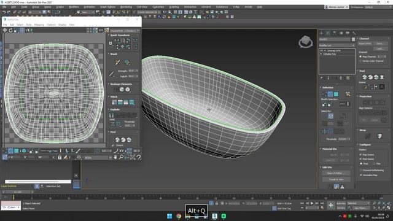This screenshot has width=393, height=221.
Task: Expand the Editable Poly stack entry
Action: [321, 54]
